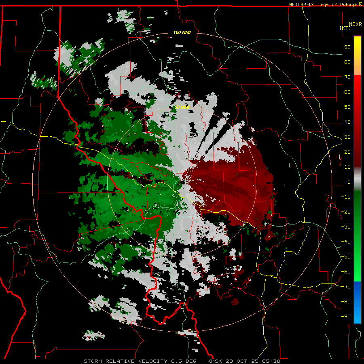
Task: Click the 0 knot scale value
Action: click(349, 182)
